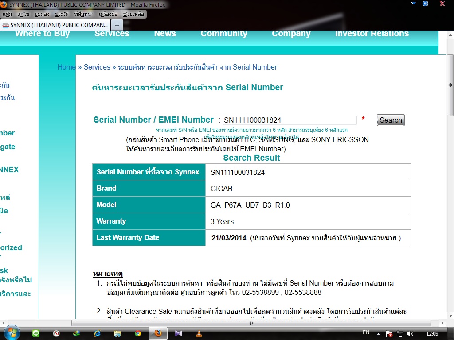Open Internet Explorer from taskbar
This screenshot has width=454, height=340.
(x=97, y=333)
